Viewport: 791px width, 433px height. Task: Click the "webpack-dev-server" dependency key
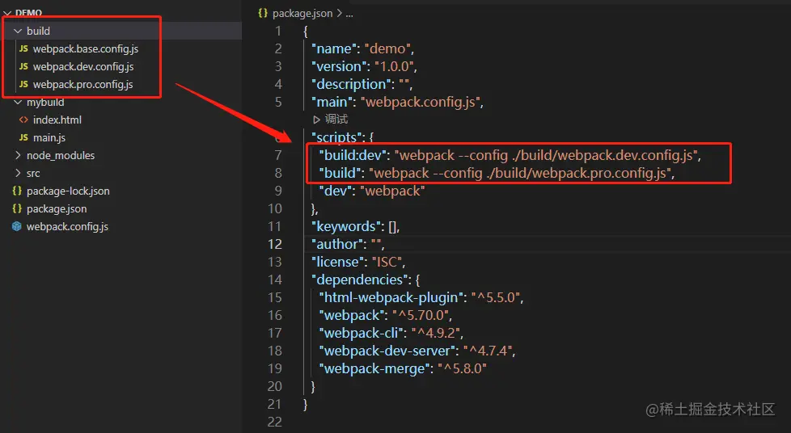387,351
